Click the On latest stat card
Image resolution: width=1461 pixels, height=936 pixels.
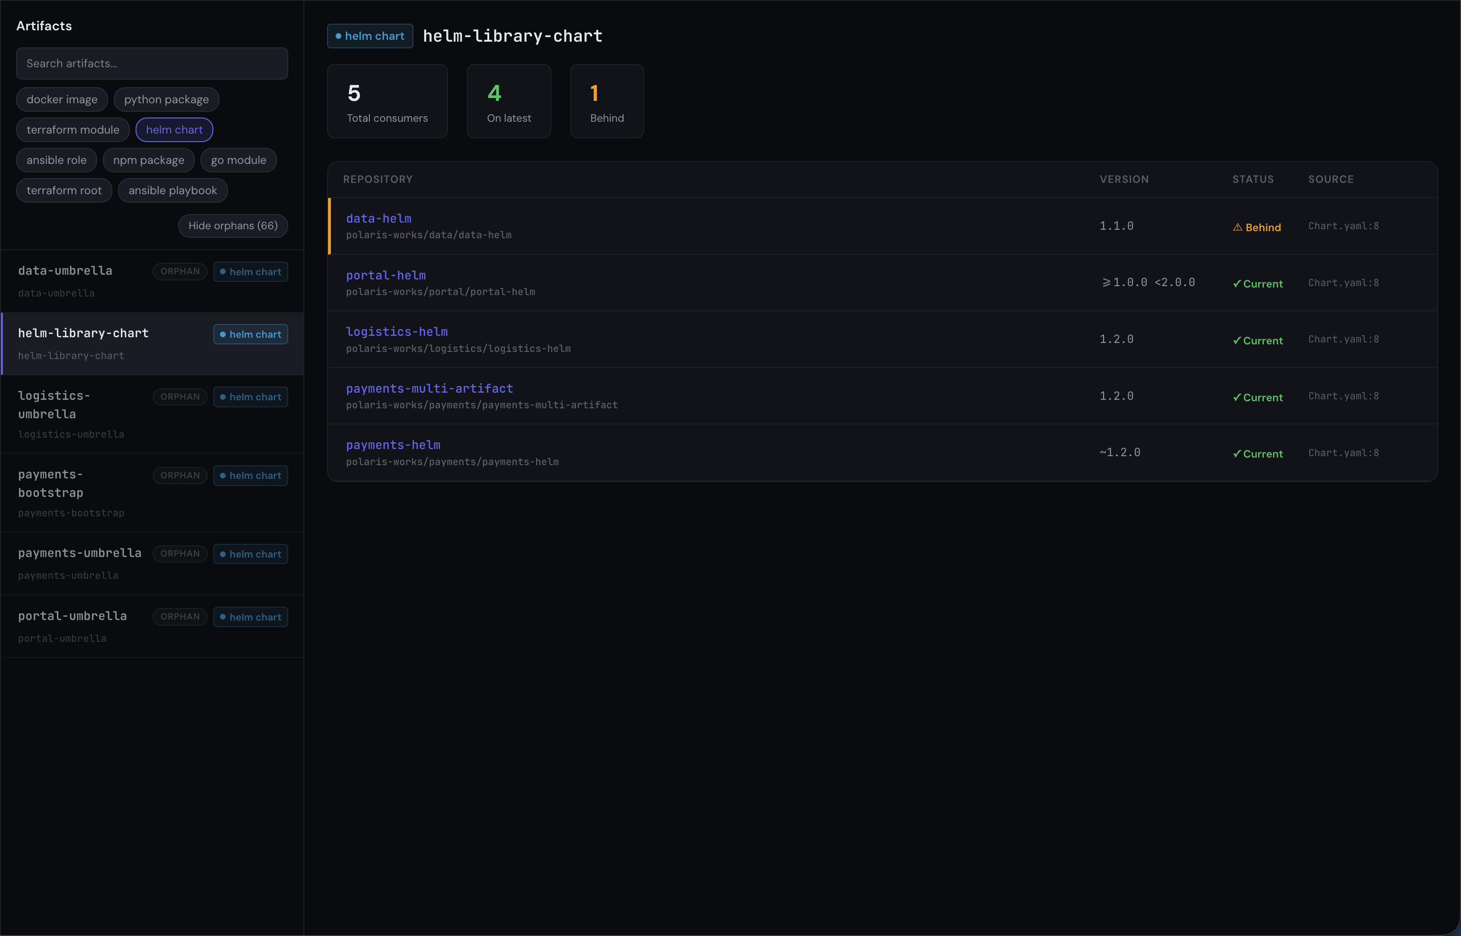(509, 101)
